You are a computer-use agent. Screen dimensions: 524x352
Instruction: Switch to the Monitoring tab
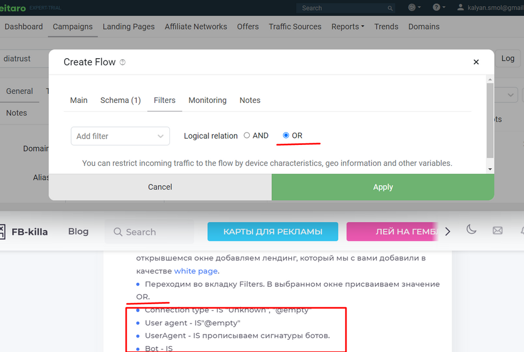pos(207,100)
